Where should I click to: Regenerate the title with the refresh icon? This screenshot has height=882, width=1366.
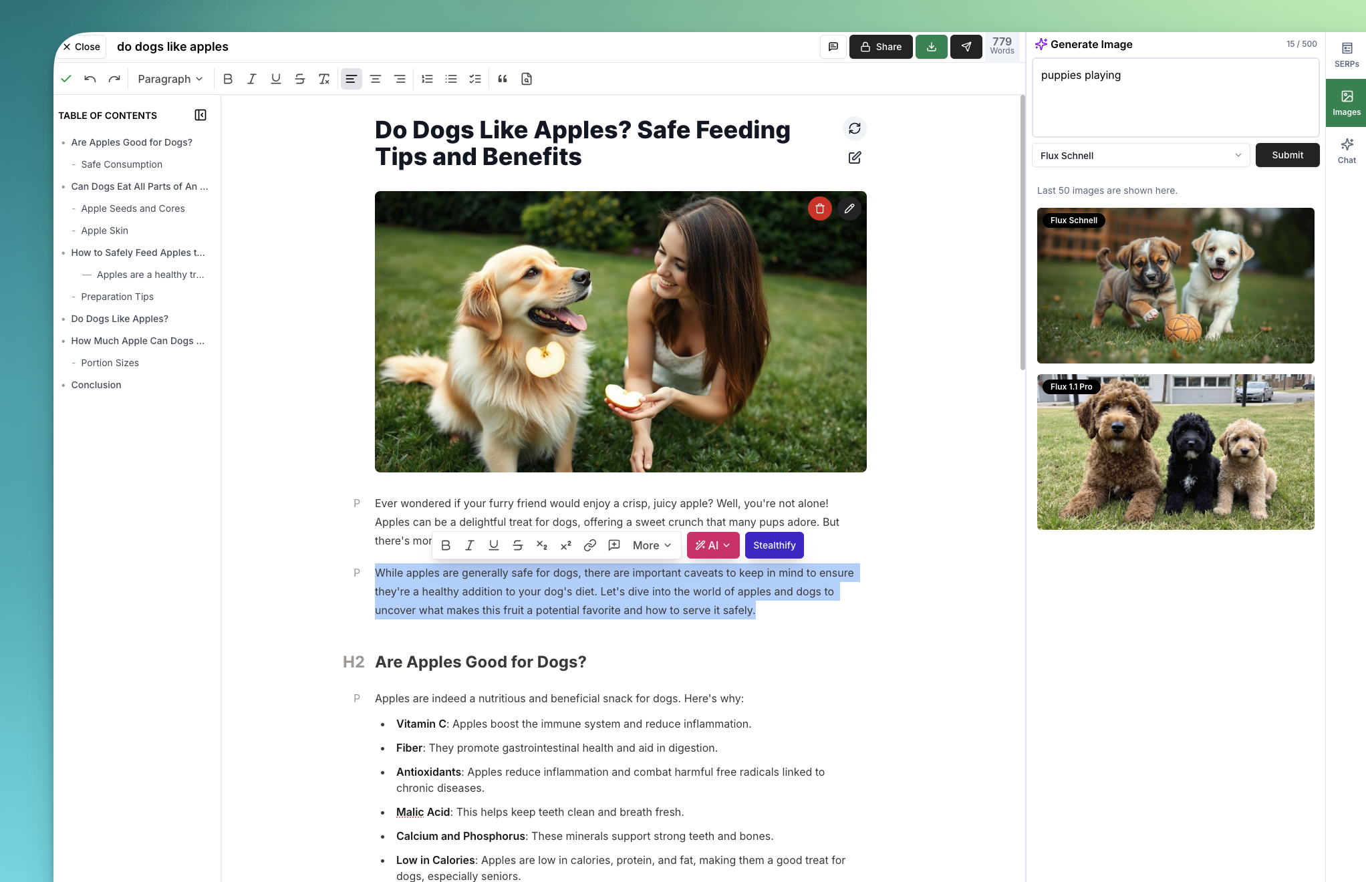coord(854,128)
